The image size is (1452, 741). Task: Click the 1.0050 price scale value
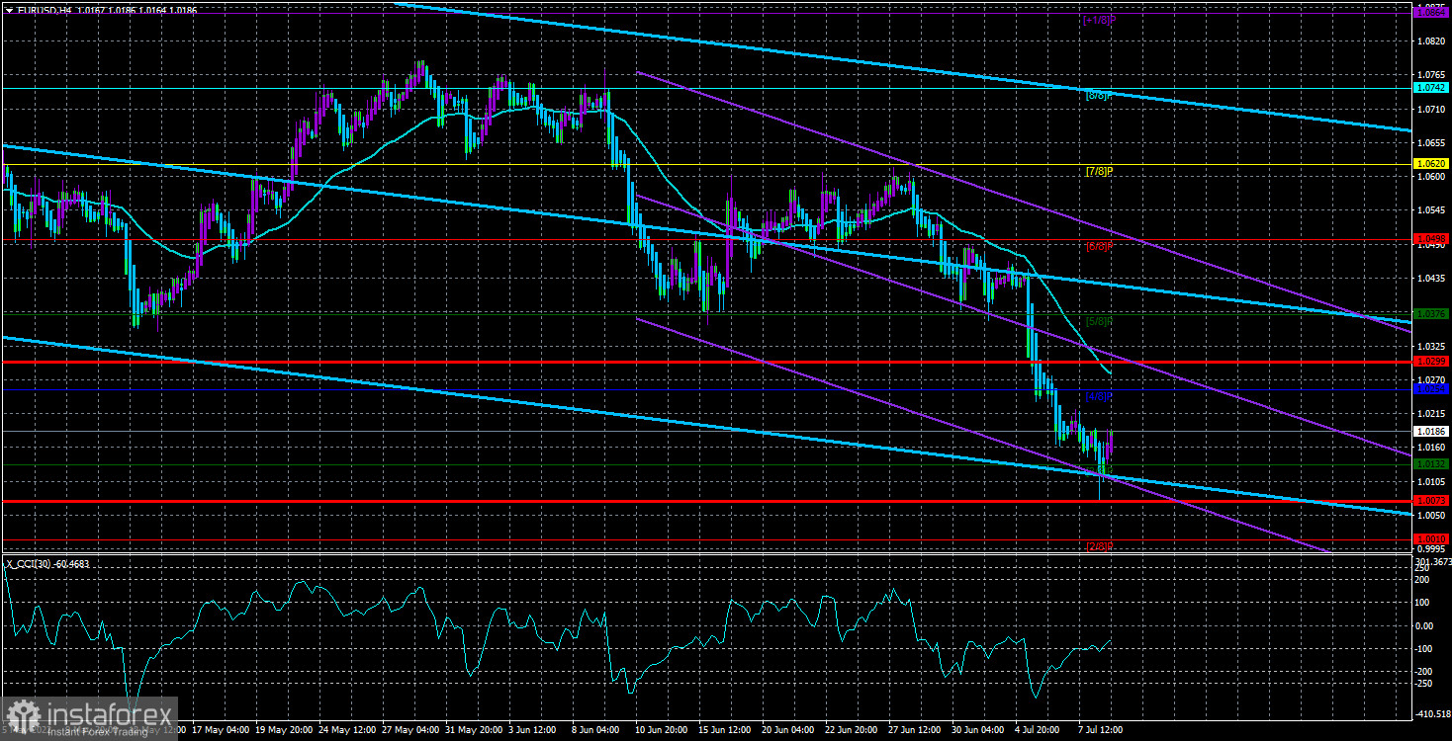(1430, 516)
